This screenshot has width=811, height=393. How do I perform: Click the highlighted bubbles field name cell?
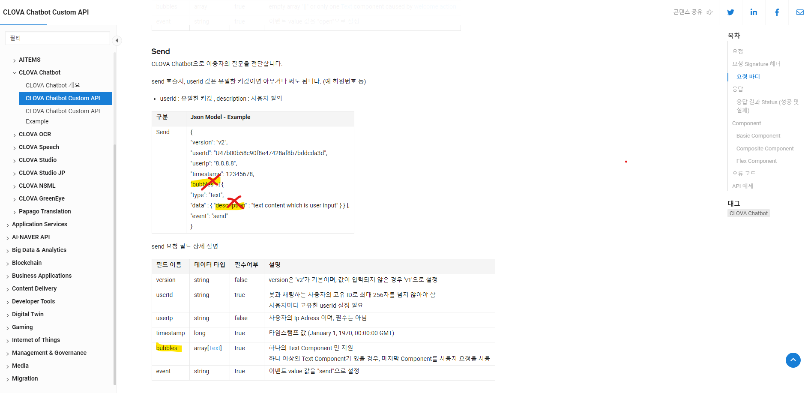tap(171, 354)
